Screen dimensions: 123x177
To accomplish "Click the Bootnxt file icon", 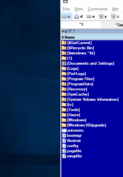I will 64,141.
